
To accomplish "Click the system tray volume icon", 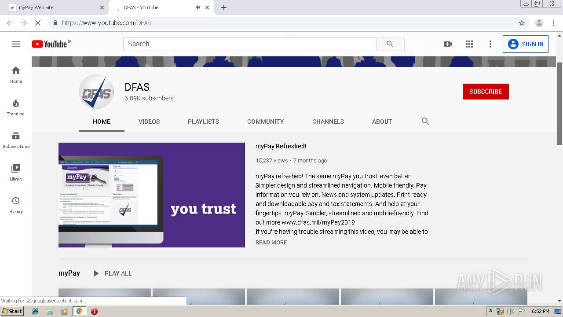I will (x=511, y=311).
